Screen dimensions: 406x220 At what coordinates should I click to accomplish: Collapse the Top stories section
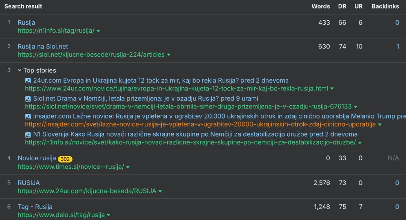coord(20,71)
